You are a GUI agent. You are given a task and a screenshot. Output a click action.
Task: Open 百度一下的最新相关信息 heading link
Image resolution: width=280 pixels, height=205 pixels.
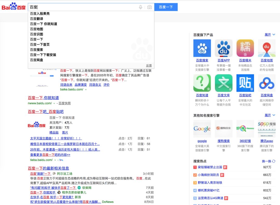click(48, 168)
